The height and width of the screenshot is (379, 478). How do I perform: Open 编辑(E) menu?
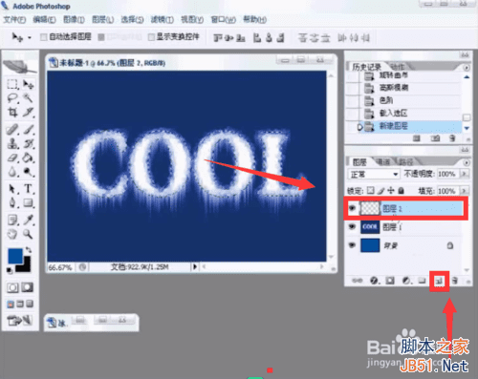[44, 20]
